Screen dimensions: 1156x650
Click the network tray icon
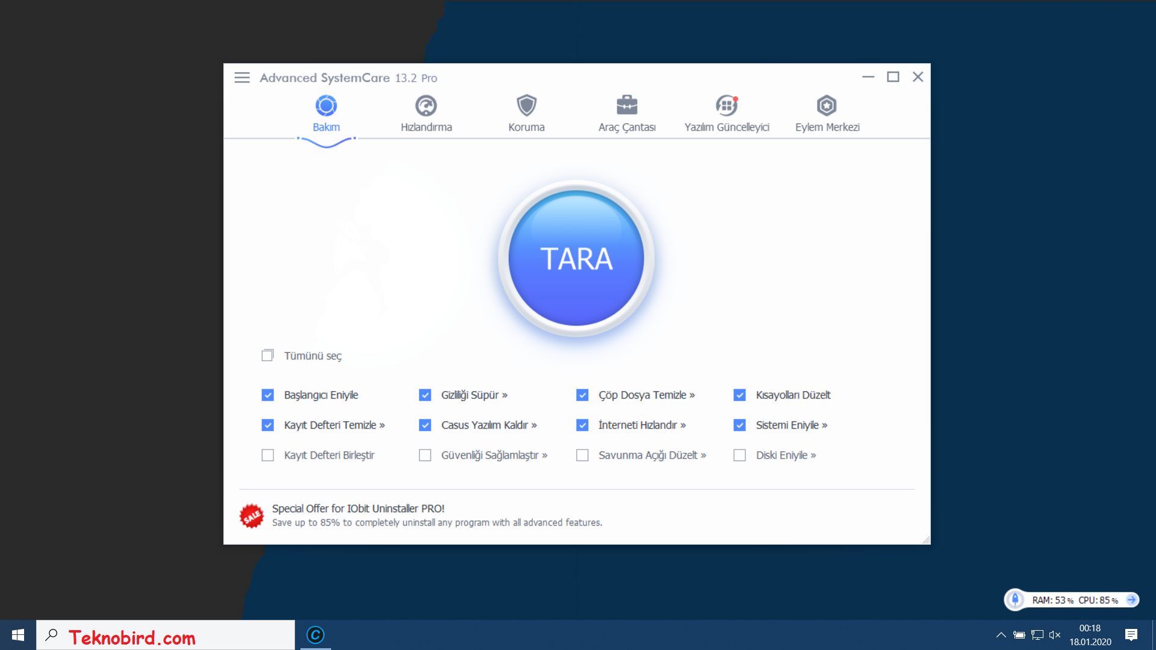tap(1037, 635)
